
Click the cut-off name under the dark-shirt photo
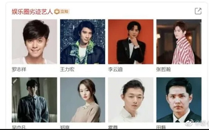[x=19, y=127]
